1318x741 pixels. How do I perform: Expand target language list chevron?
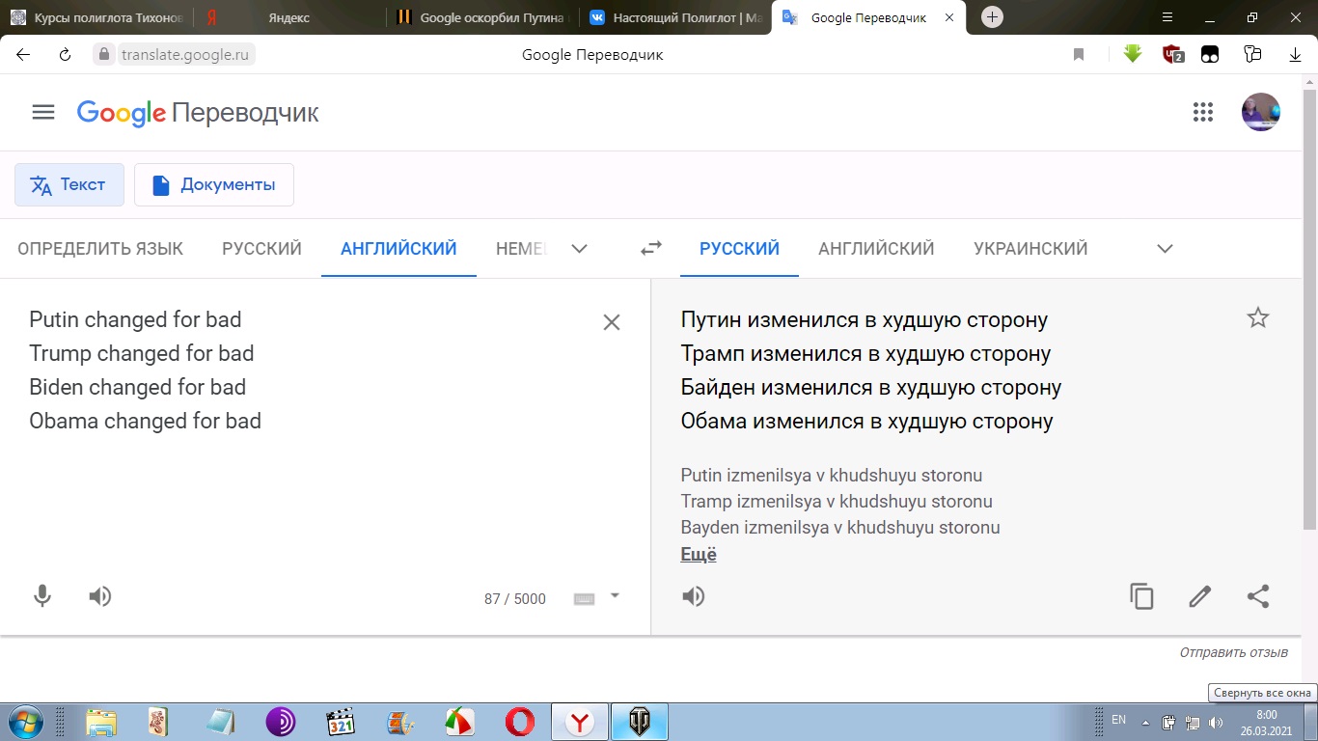click(x=1165, y=249)
